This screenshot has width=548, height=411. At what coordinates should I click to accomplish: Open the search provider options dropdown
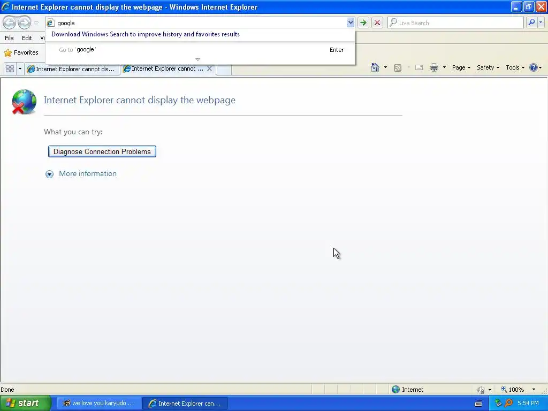pos(541,22)
